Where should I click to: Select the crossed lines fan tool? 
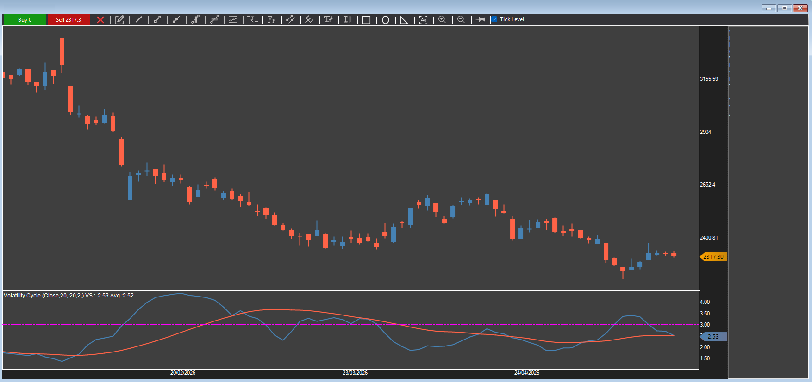coord(309,19)
